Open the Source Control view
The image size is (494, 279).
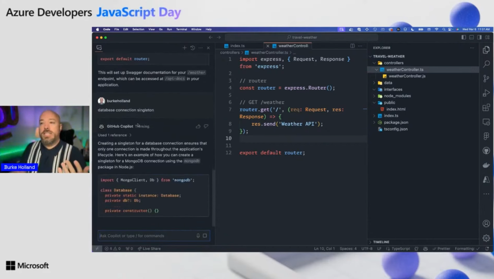pos(486,78)
